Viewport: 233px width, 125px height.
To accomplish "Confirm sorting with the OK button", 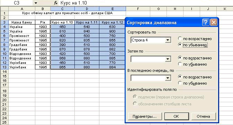I will (x=177, y=116).
